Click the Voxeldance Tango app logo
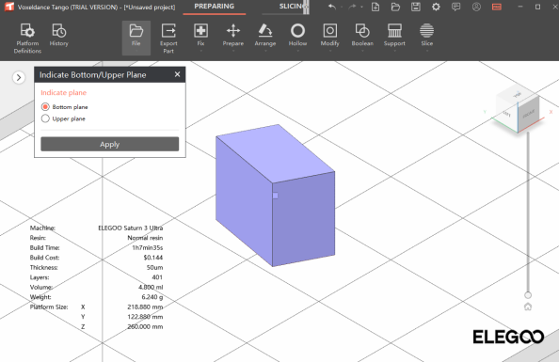The height and width of the screenshot is (362, 559). tap(8, 7)
